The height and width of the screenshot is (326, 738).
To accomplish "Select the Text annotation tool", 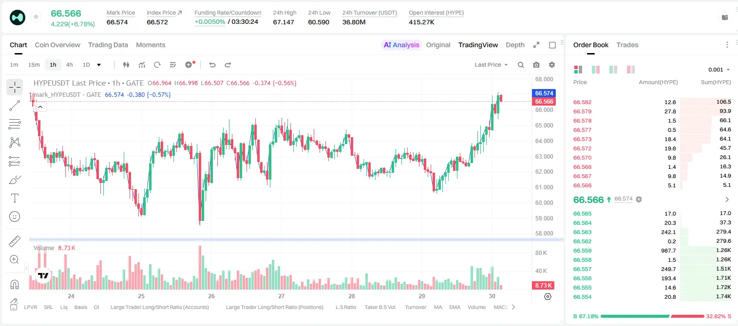I will (x=15, y=198).
